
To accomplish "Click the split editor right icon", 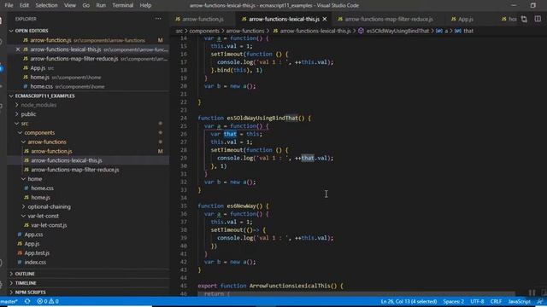I will [538, 19].
